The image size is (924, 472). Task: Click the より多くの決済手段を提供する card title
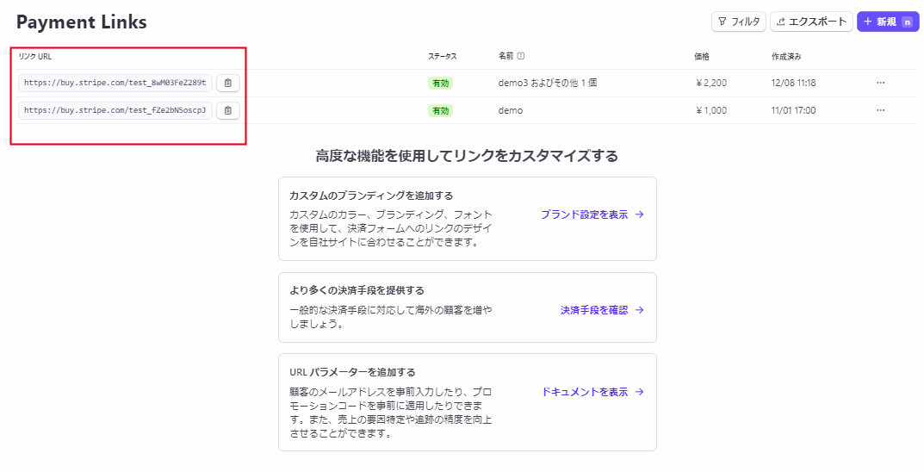click(357, 290)
